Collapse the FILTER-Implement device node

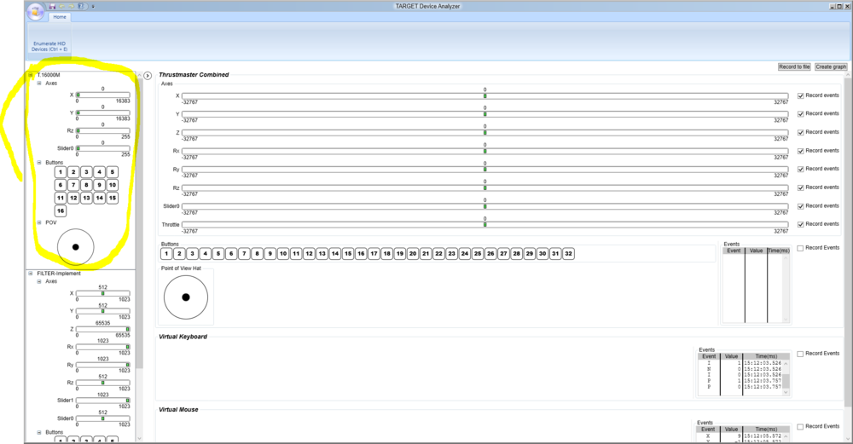tap(31, 274)
